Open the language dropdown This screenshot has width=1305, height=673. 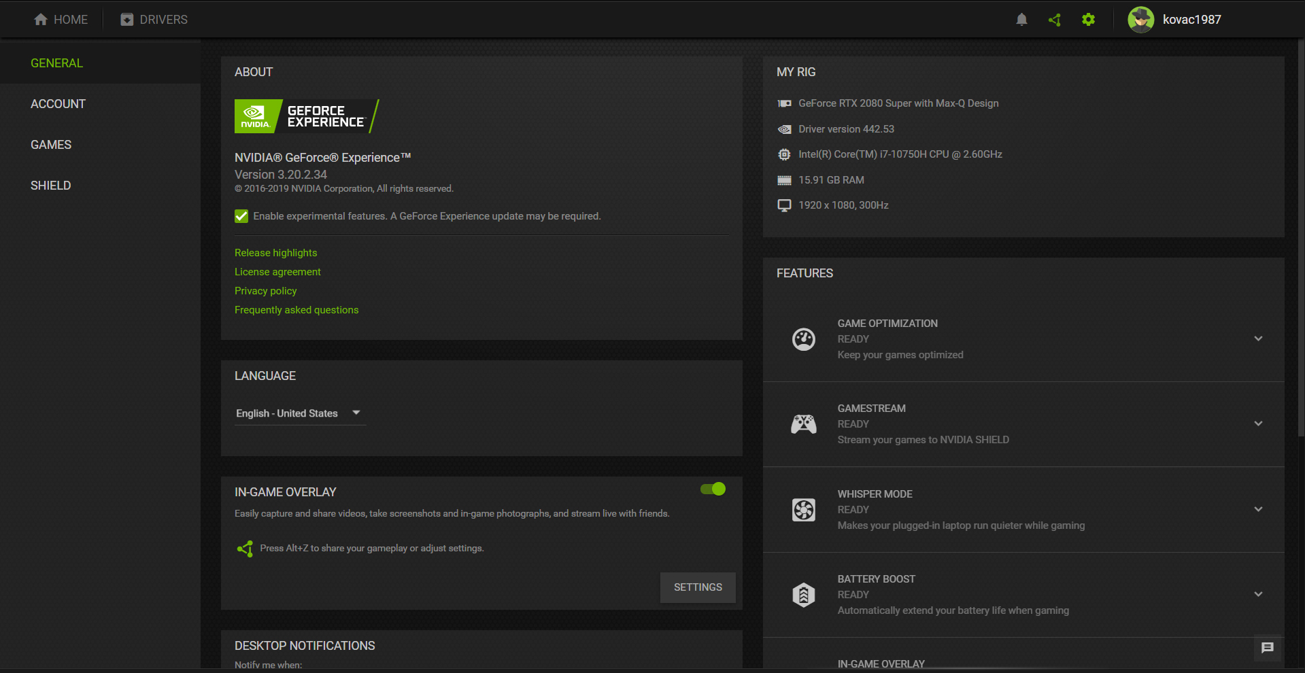[300, 413]
